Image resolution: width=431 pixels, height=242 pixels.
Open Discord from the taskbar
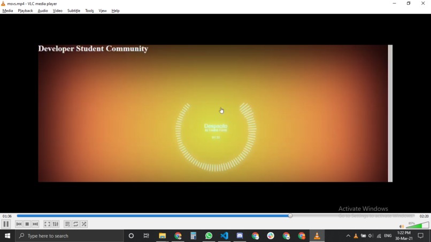[x=240, y=236]
